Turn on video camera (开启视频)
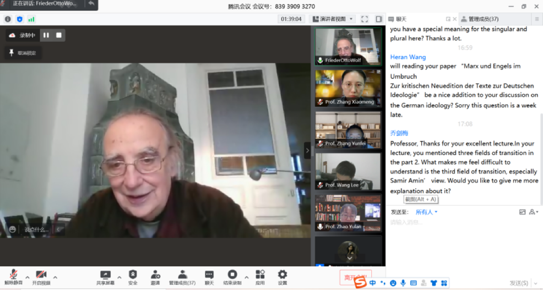 click(x=41, y=277)
